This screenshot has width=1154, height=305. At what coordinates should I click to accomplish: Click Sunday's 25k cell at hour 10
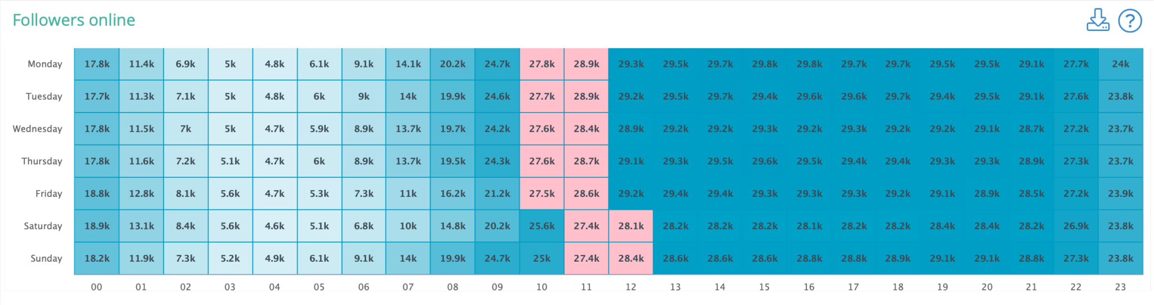pyautogui.click(x=542, y=259)
